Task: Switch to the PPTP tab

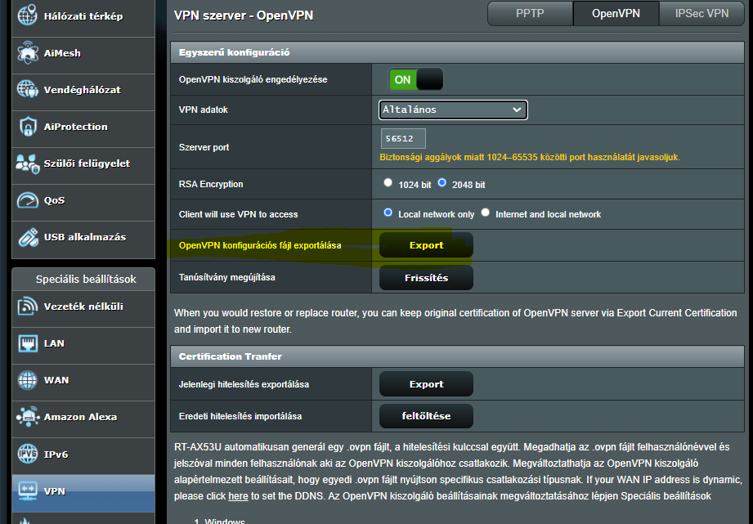Action: pos(530,13)
